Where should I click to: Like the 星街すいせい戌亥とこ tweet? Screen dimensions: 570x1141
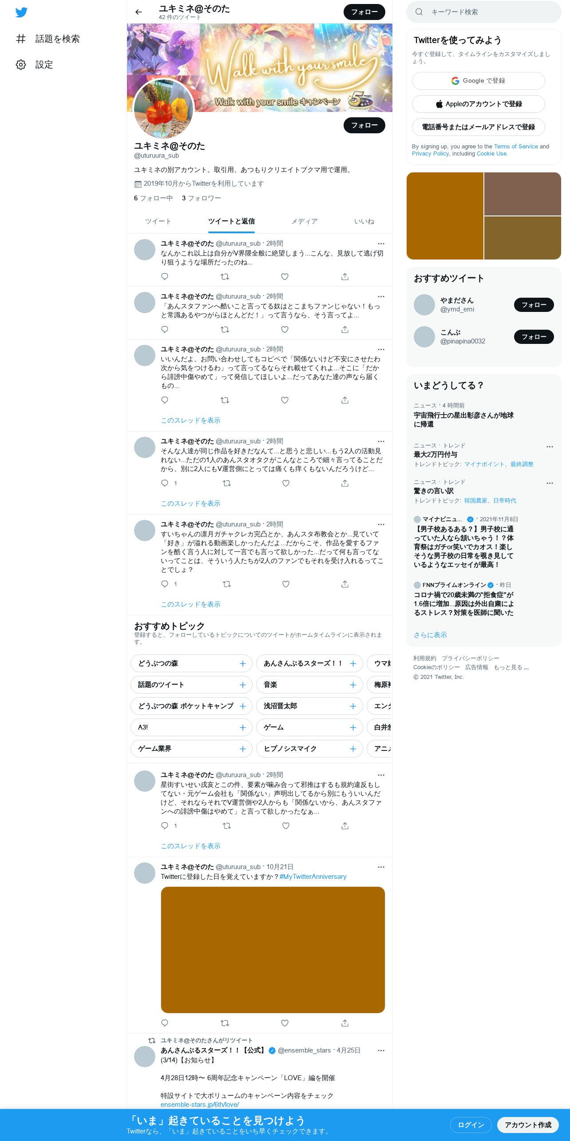(286, 826)
